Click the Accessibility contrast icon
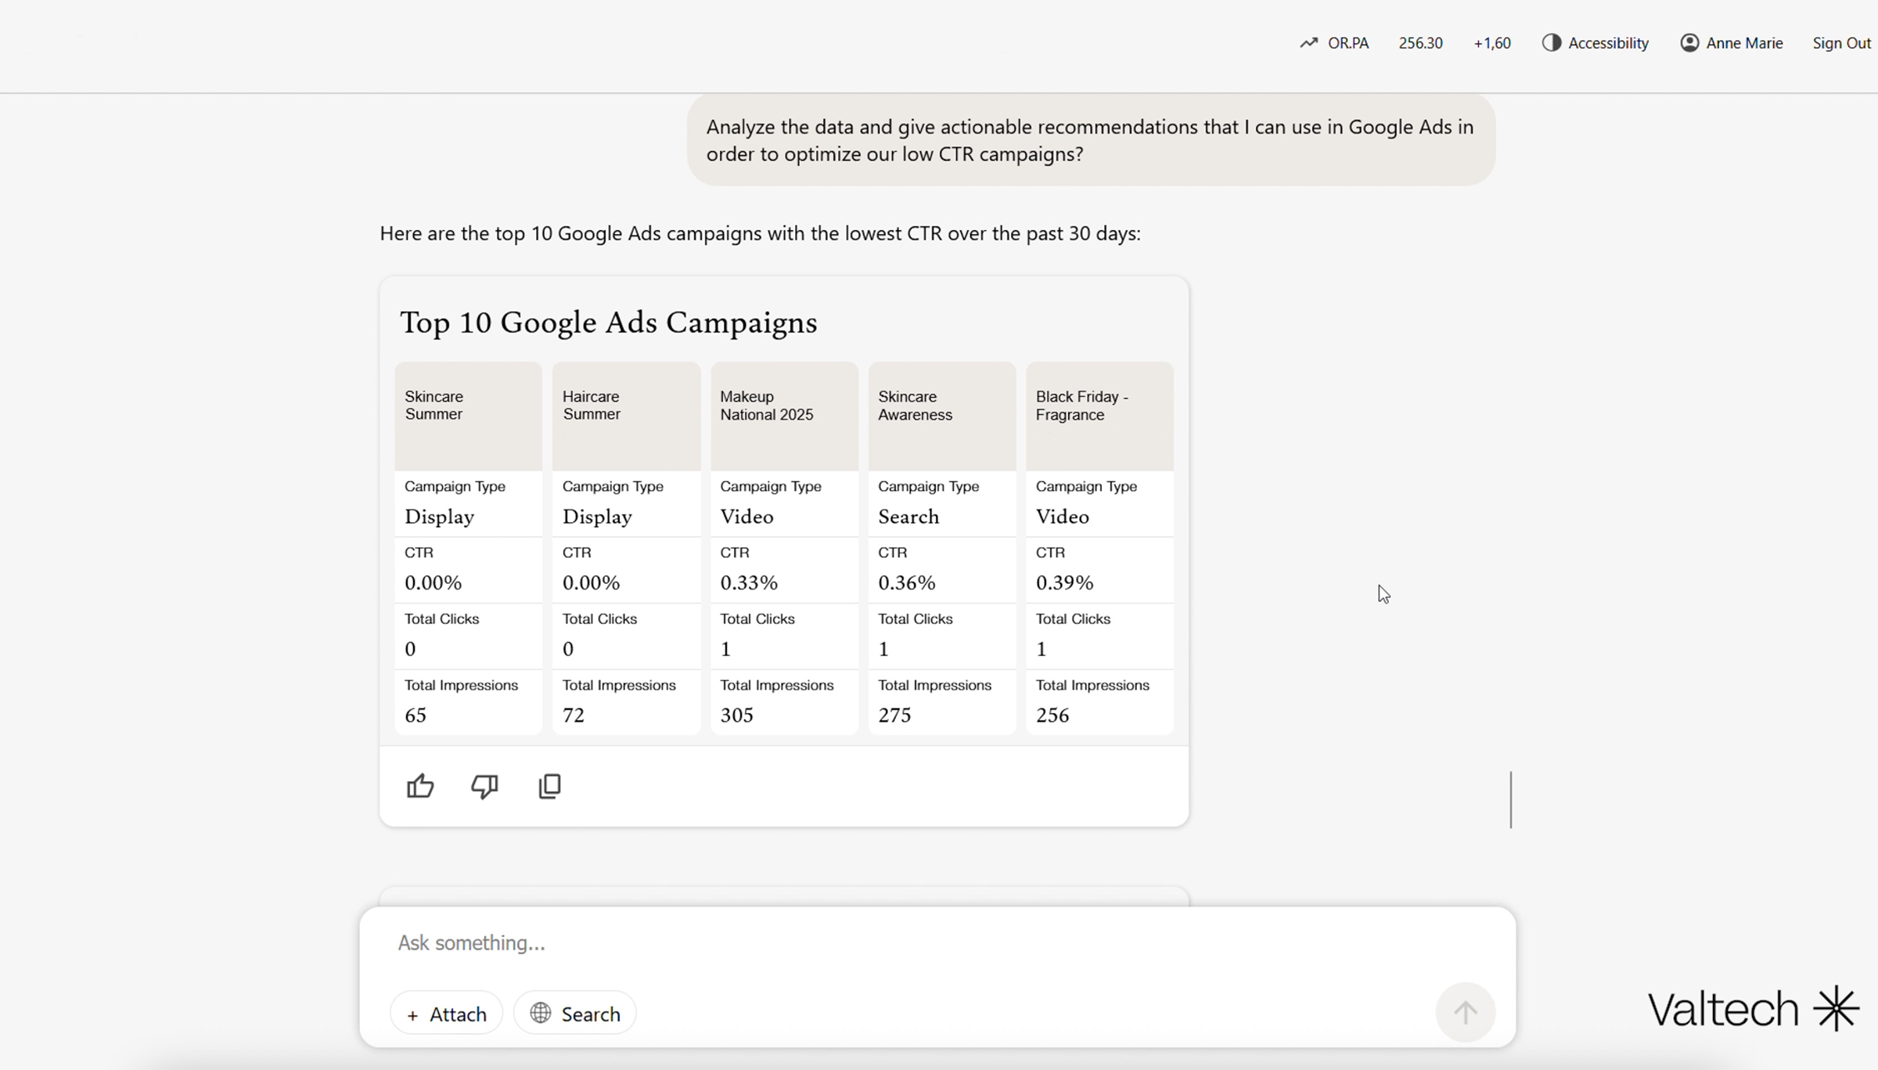Screen dimensions: 1878x1070 click(x=1551, y=43)
